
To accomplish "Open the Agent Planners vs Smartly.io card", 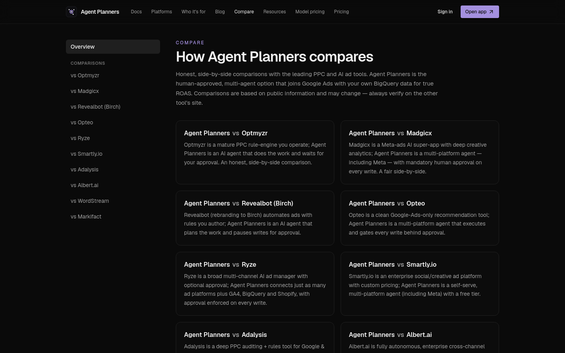I will [420, 284].
